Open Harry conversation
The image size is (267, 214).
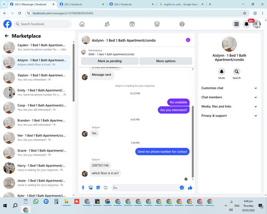coord(36,168)
